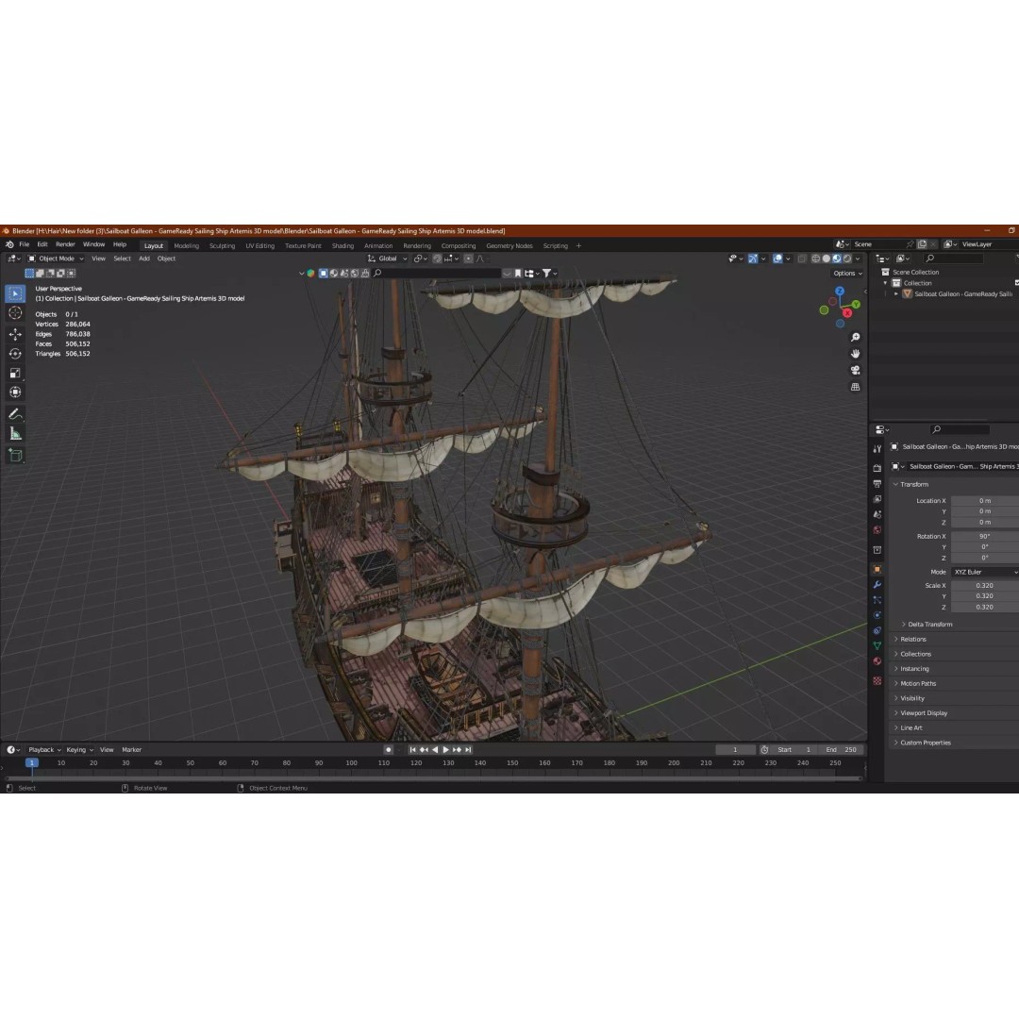Image resolution: width=1019 pixels, height=1019 pixels.
Task: Select the Annotate tool
Action: pos(16,414)
